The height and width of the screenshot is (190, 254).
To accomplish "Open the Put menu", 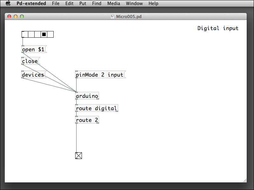I will 83,3.
